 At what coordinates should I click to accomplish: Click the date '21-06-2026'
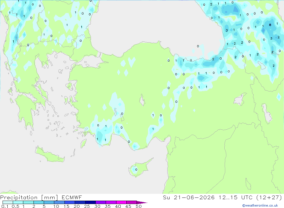pos(194,197)
